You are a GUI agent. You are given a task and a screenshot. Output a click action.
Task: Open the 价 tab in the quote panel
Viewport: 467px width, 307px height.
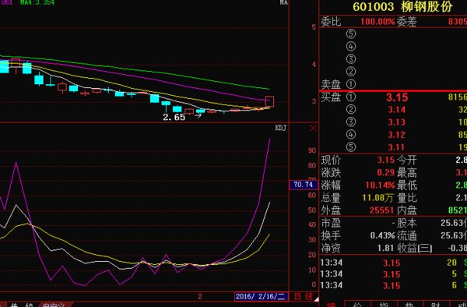tap(358, 305)
